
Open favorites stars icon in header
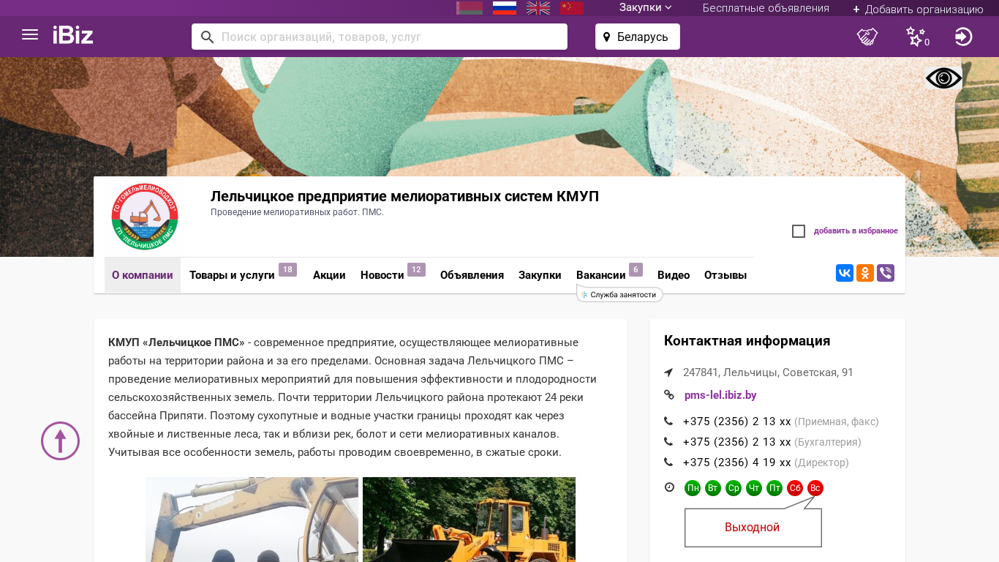(917, 37)
